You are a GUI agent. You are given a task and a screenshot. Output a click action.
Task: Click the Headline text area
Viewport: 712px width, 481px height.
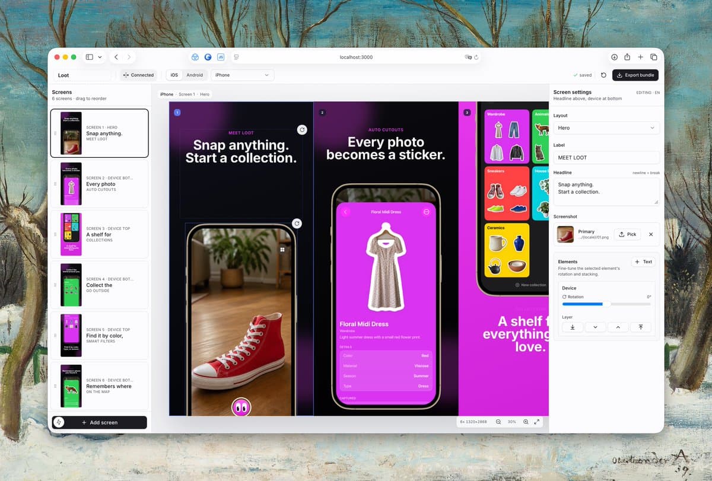tap(606, 192)
